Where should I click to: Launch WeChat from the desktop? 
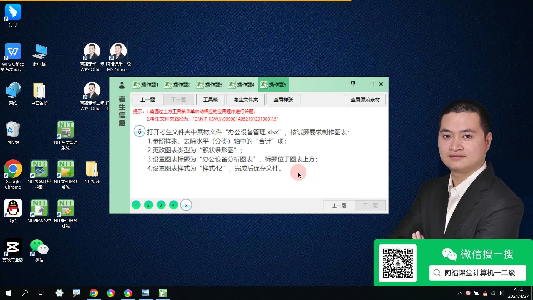pyautogui.click(x=39, y=247)
